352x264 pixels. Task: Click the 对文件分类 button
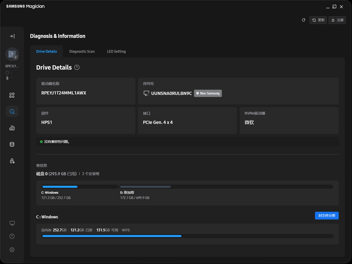327,216
